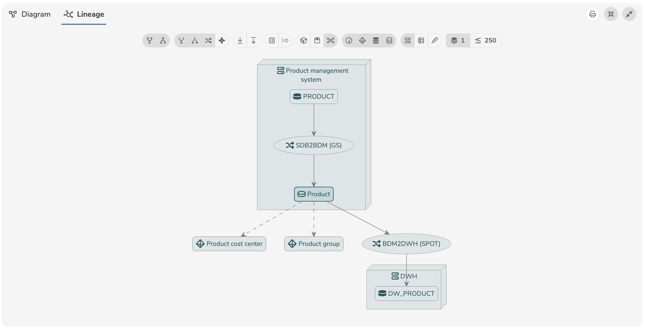Image resolution: width=646 pixels, height=330 pixels.
Task: Open the layers depth selector showing 1
Action: point(458,40)
